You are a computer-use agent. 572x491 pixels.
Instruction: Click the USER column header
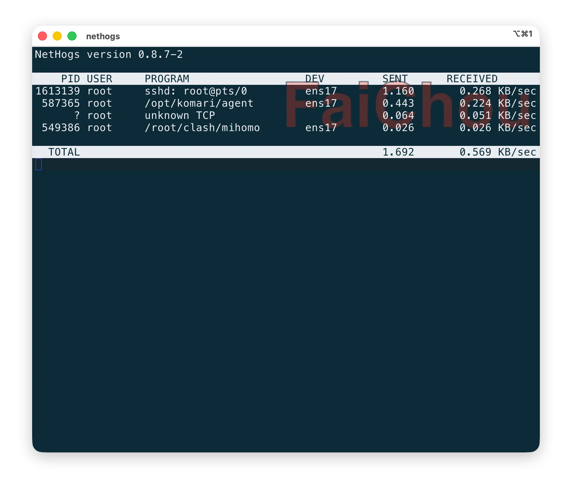point(99,79)
